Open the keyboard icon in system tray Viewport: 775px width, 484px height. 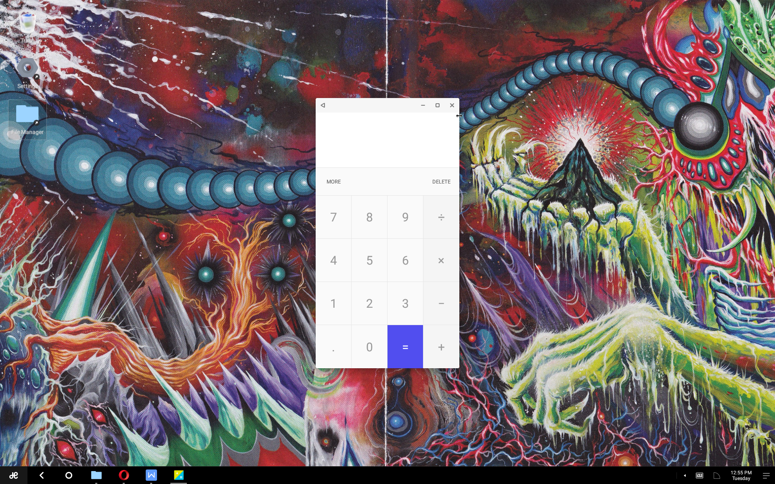click(x=700, y=476)
